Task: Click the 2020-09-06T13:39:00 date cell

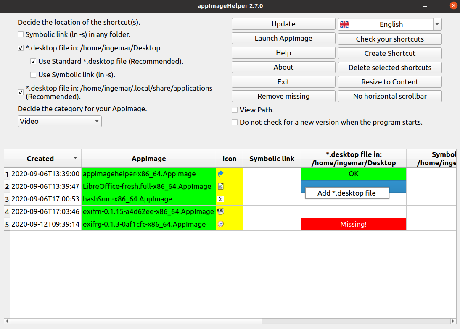Action: coord(45,174)
